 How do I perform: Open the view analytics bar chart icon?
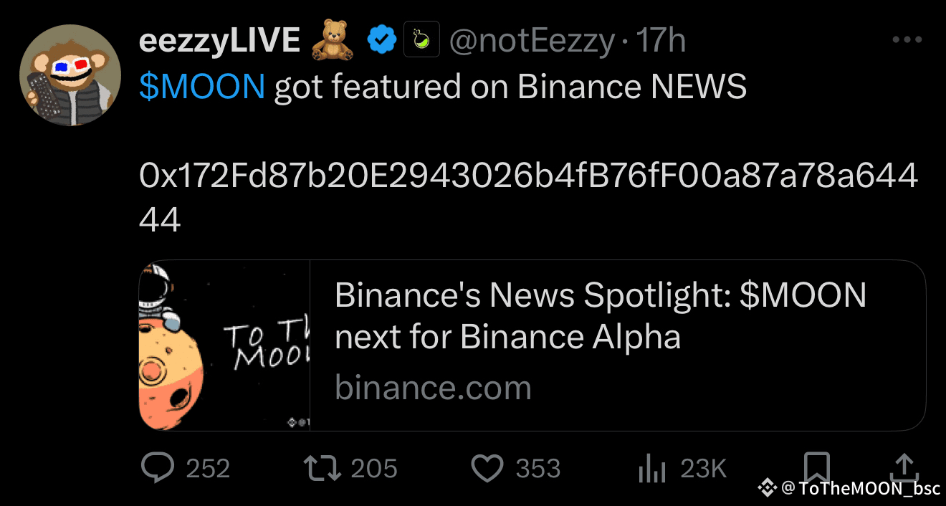point(652,469)
